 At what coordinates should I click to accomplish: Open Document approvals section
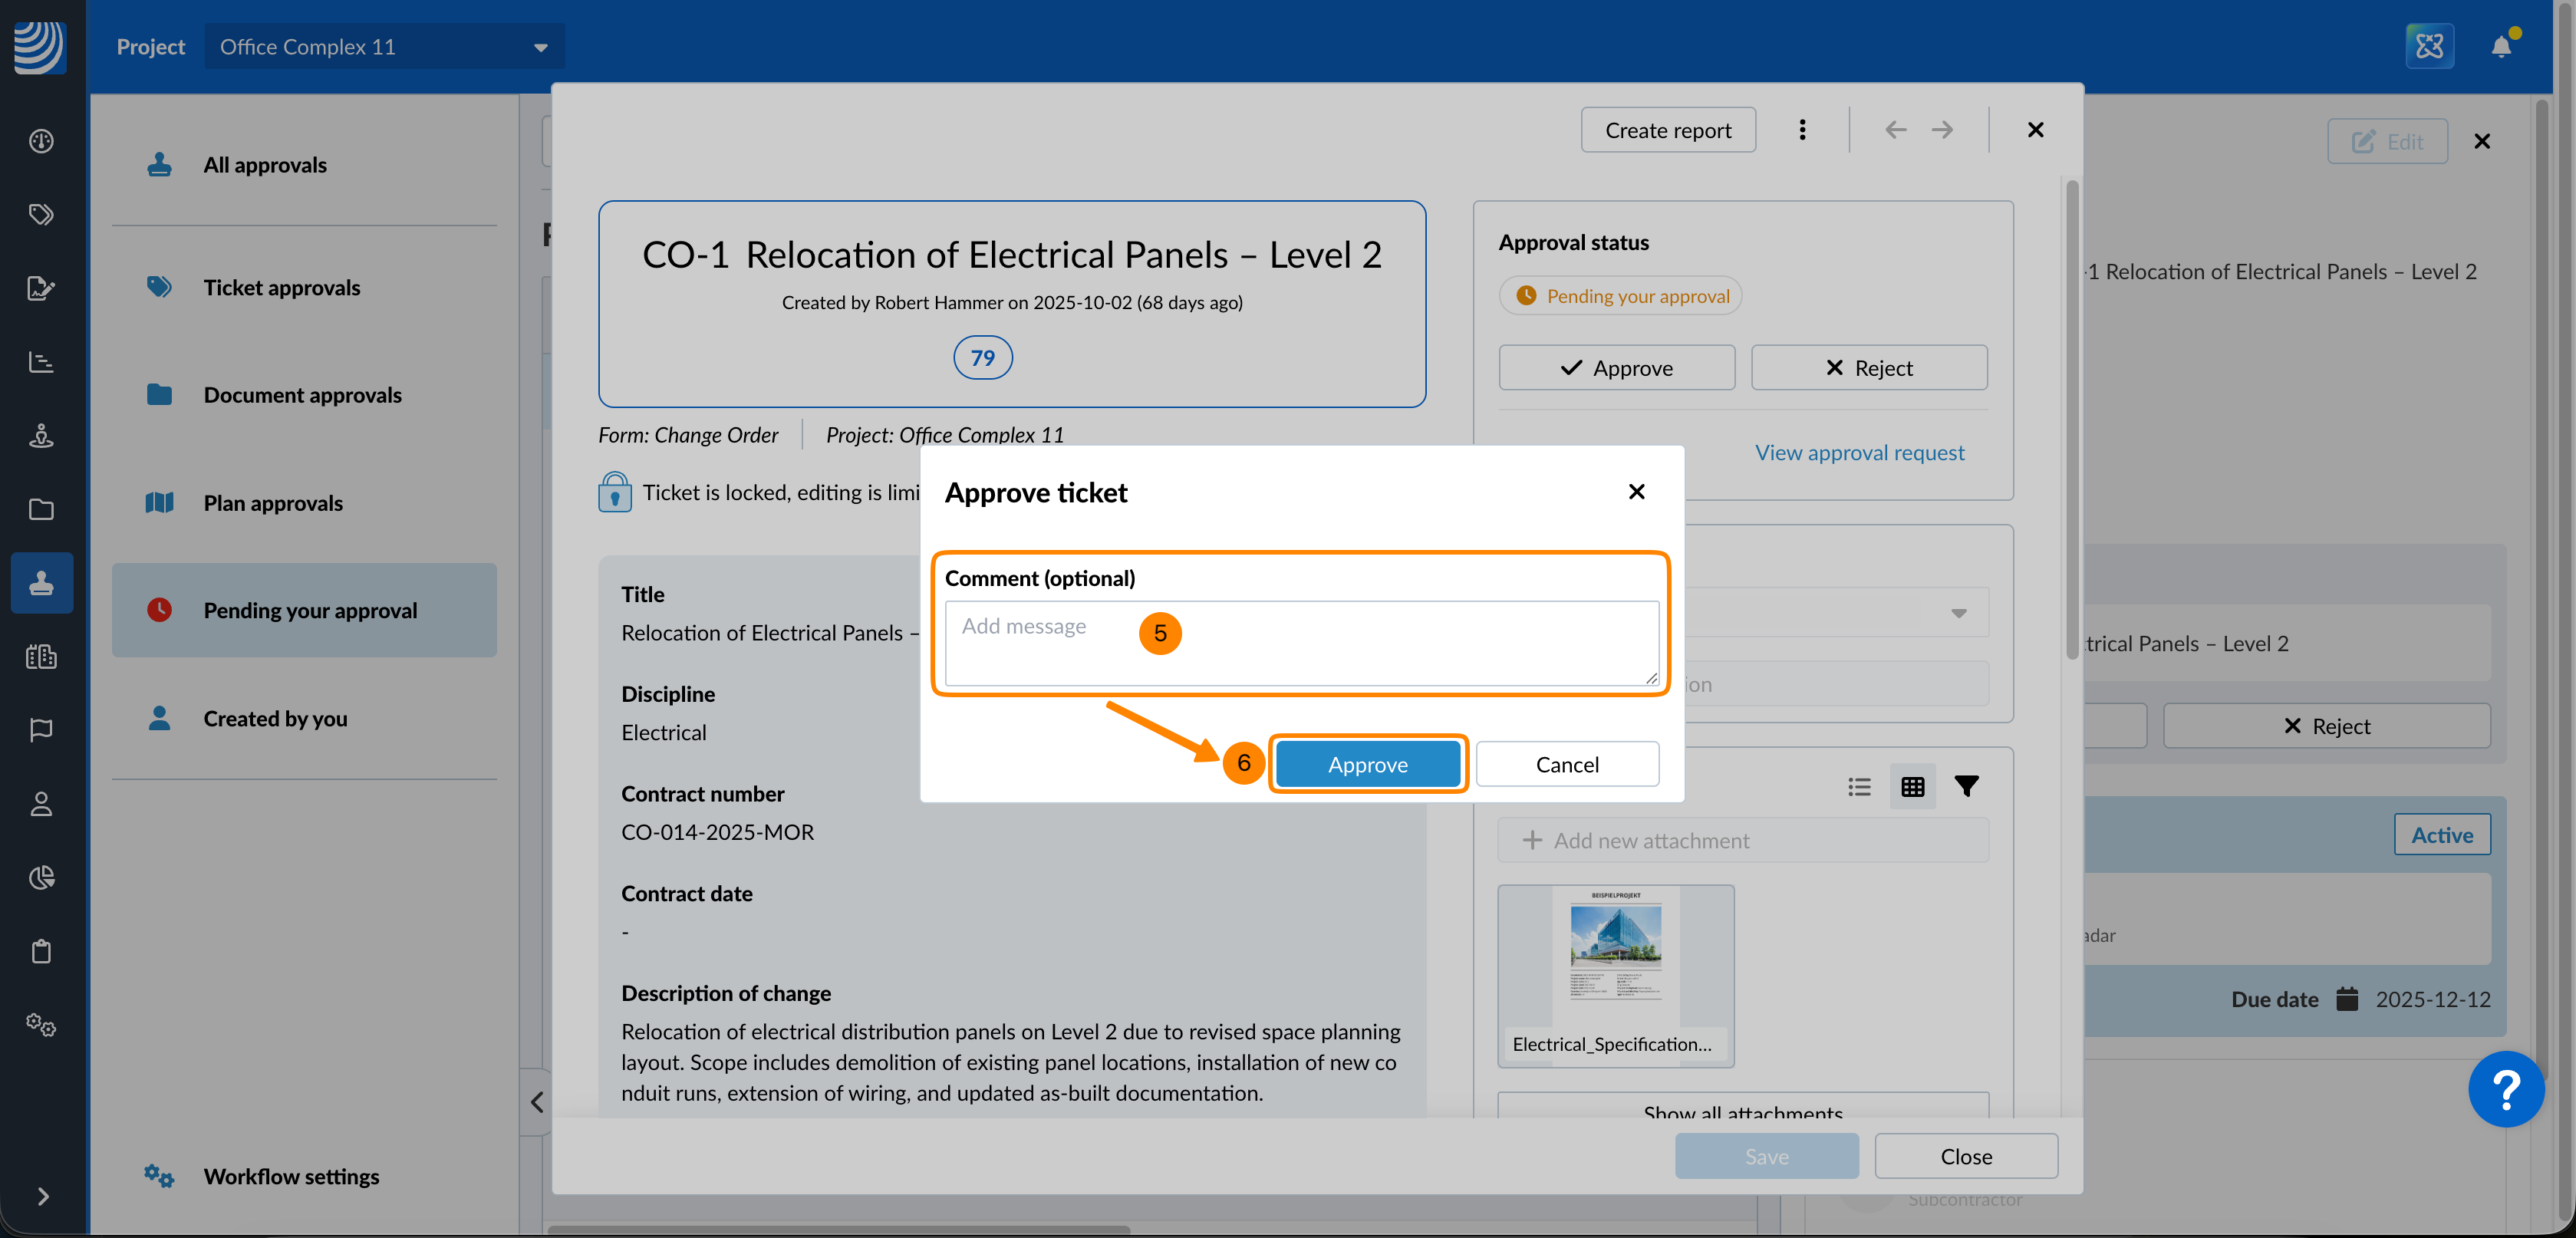click(x=302, y=395)
